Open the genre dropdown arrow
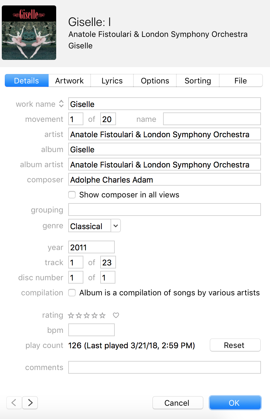Viewport: 270px width, 419px height. pyautogui.click(x=116, y=226)
